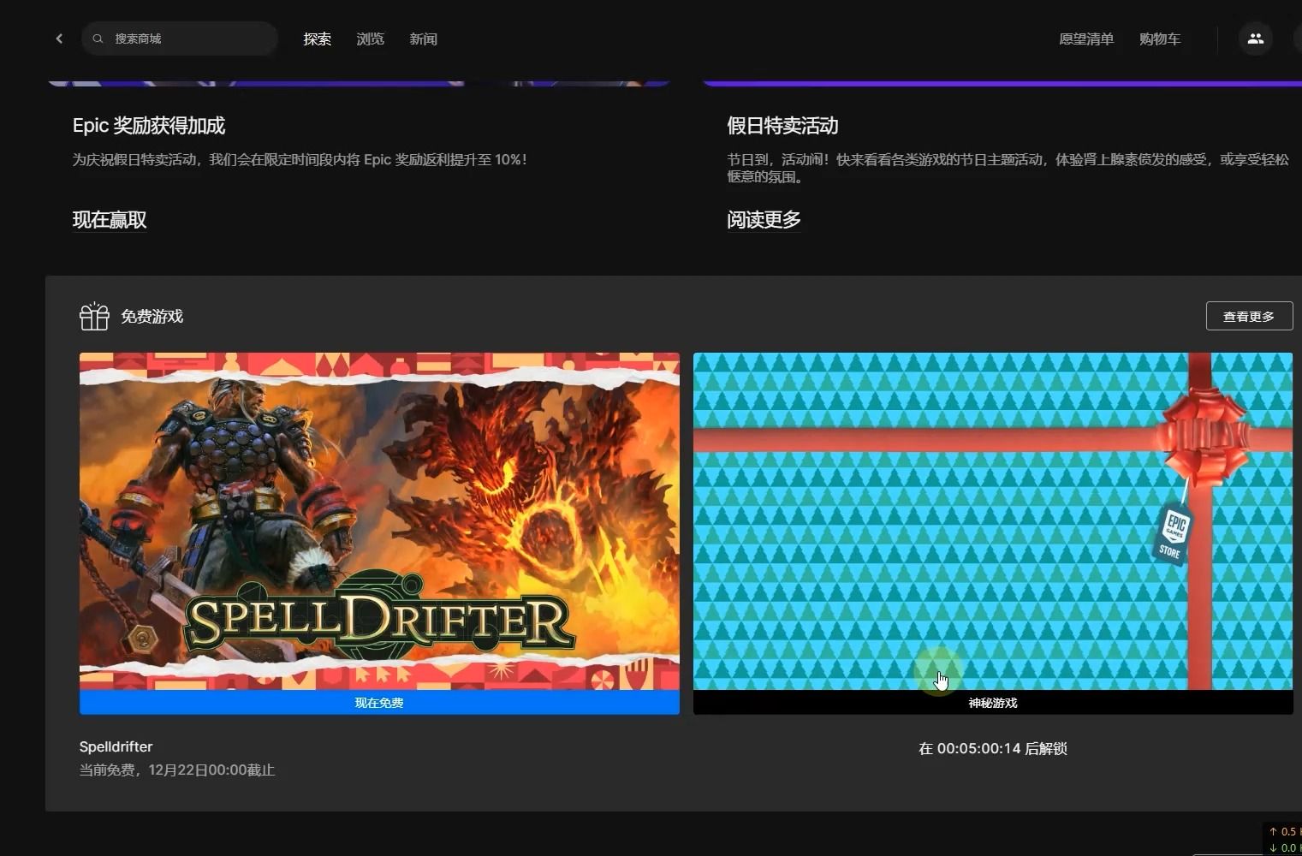The height and width of the screenshot is (856, 1302).
Task: Click the 现在免费 blue banner
Action: tap(379, 703)
